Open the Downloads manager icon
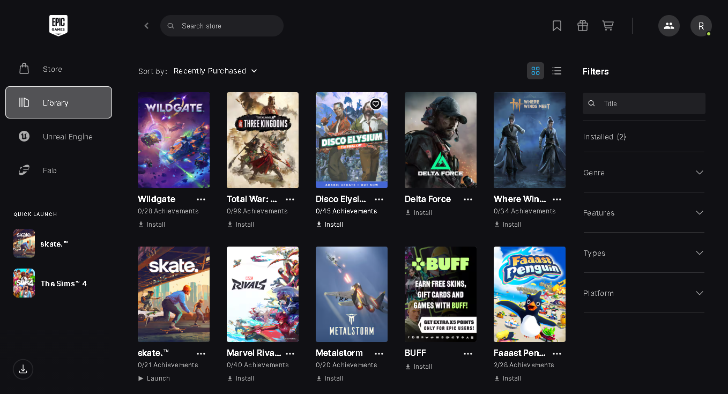728x394 pixels. [x=23, y=369]
